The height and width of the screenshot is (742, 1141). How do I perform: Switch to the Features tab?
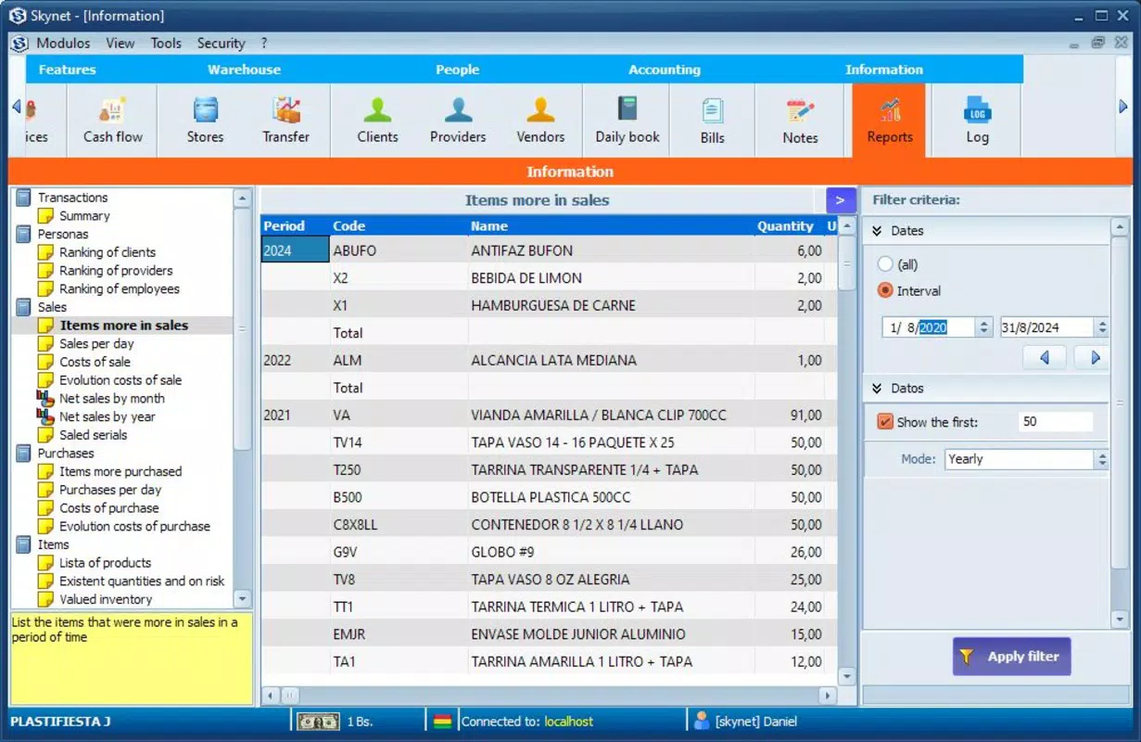[x=67, y=70]
